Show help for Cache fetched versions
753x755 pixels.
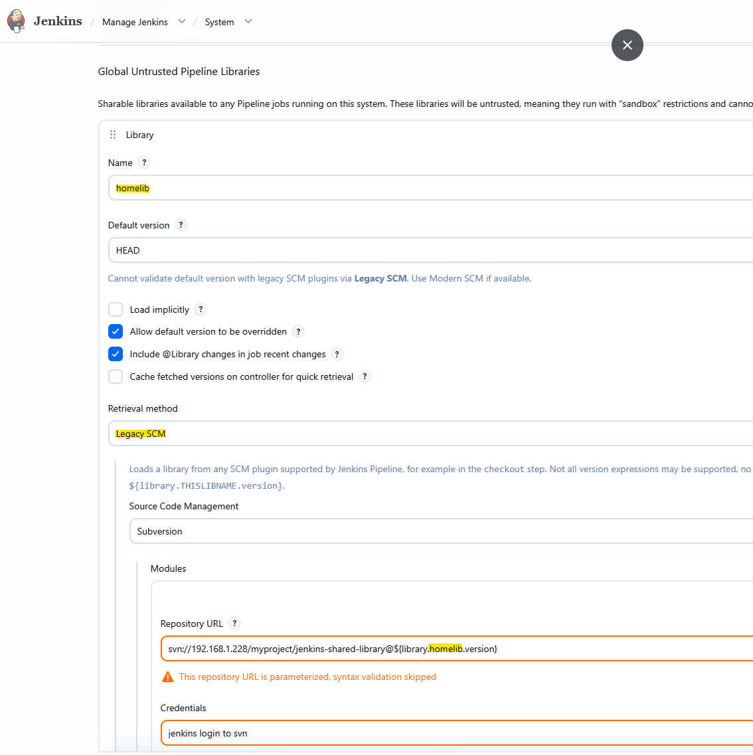(x=365, y=377)
